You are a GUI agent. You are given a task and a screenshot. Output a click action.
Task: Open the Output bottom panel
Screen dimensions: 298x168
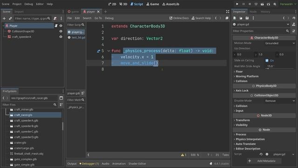[x=72, y=164]
